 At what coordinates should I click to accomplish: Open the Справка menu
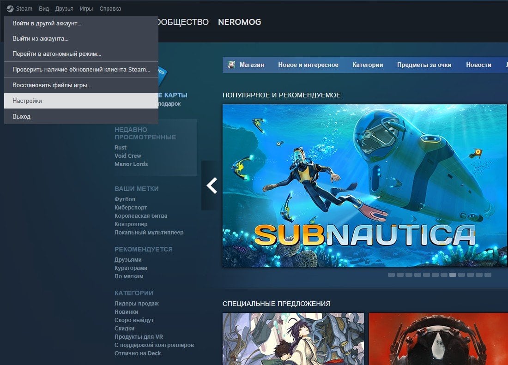pyautogui.click(x=110, y=9)
